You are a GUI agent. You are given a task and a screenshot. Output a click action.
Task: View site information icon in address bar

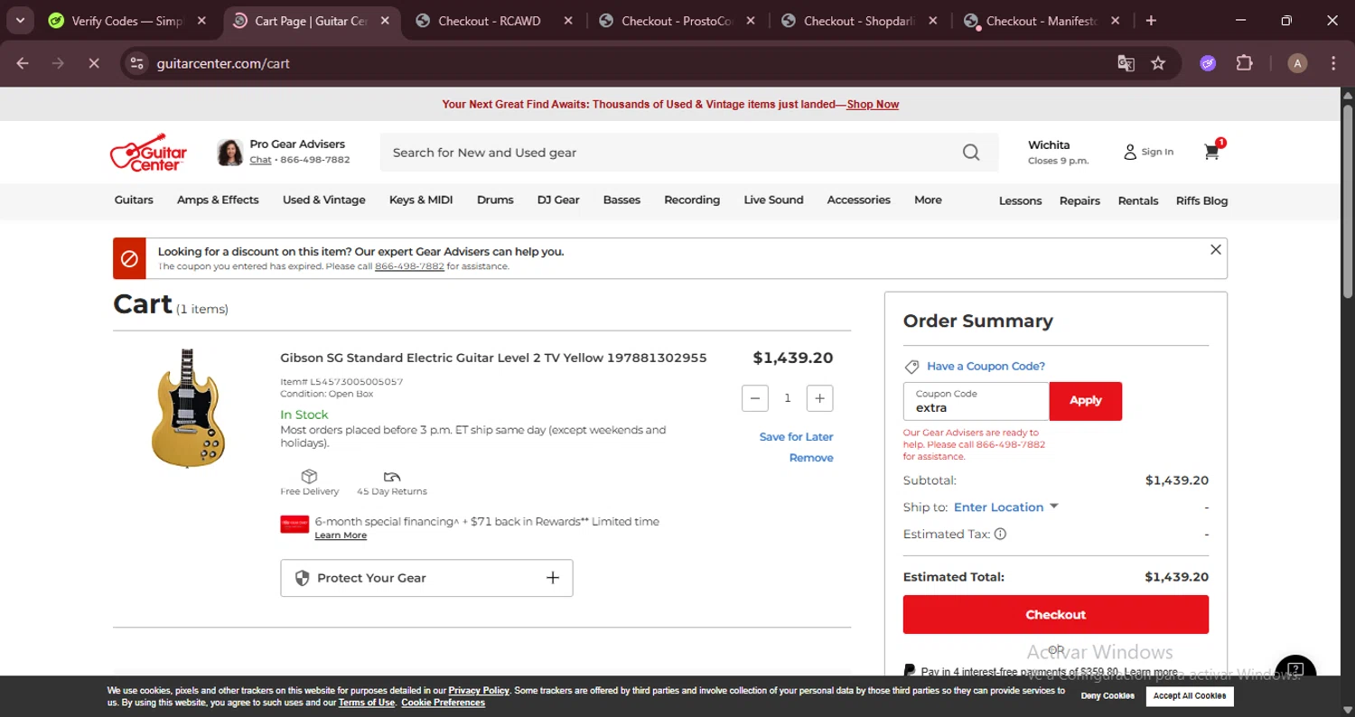(x=136, y=63)
